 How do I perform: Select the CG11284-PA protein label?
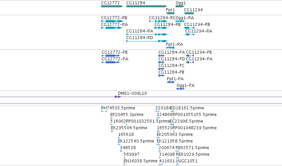point(172,52)
